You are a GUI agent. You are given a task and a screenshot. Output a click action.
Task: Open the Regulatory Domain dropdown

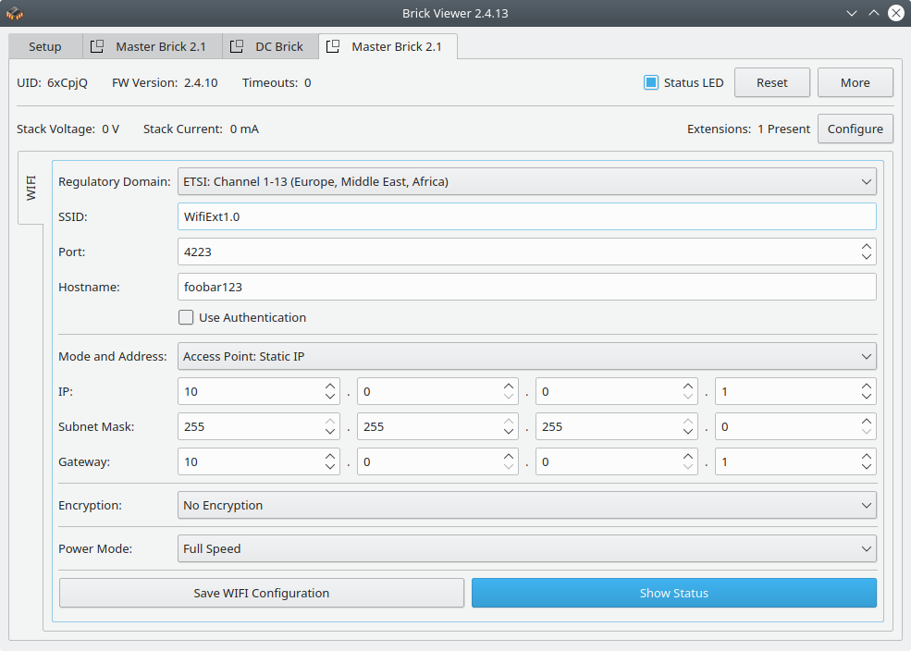[527, 182]
